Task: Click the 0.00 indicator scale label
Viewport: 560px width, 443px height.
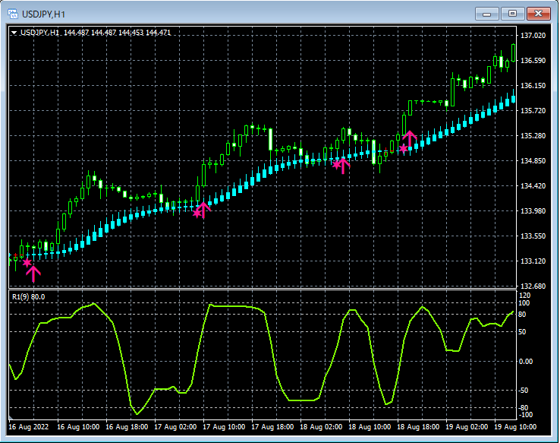Action: (x=525, y=362)
